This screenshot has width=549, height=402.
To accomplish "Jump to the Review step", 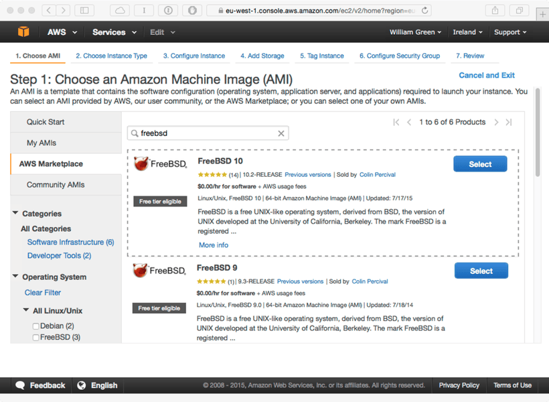I will (x=470, y=56).
